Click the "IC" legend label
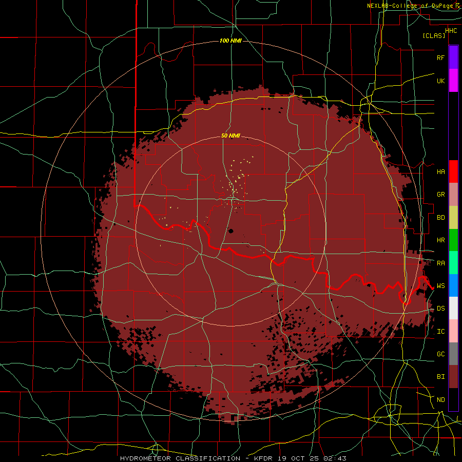 [x=440, y=332]
